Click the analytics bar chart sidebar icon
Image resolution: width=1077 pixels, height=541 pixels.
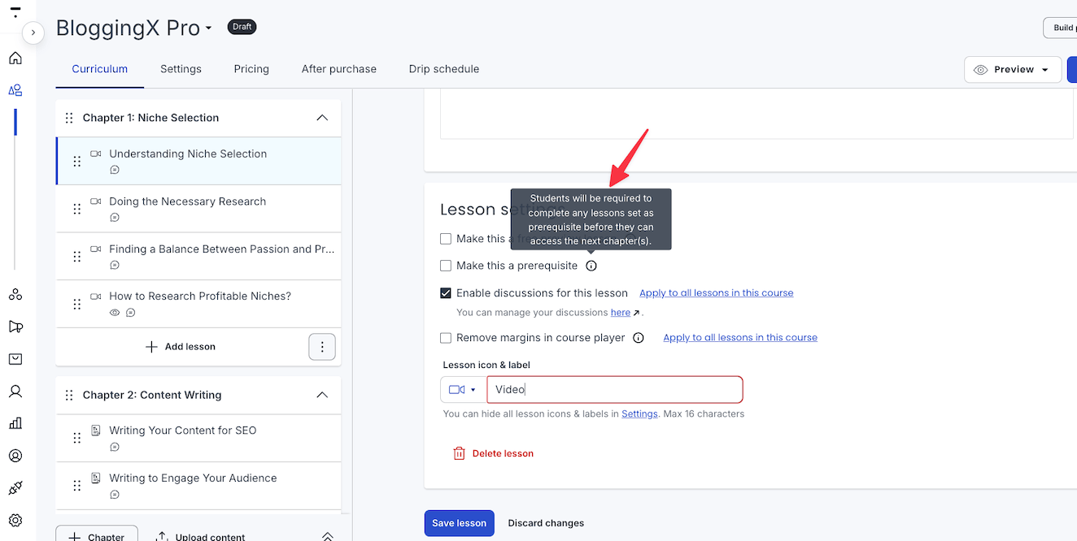click(x=15, y=423)
